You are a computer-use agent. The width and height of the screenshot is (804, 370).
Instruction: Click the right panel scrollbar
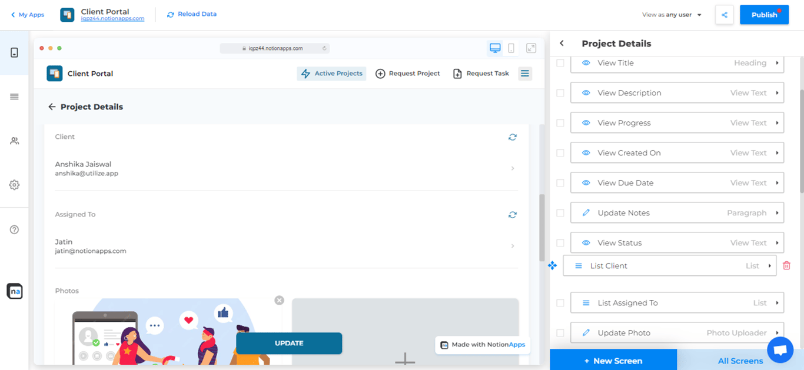click(x=801, y=141)
